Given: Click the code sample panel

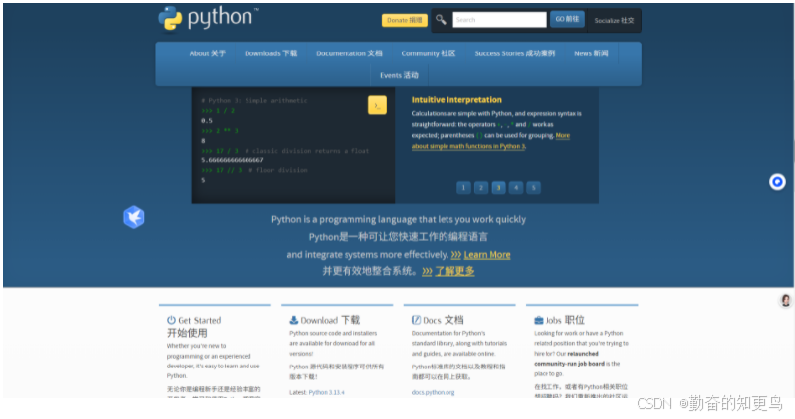Looking at the screenshot, I should coord(293,146).
